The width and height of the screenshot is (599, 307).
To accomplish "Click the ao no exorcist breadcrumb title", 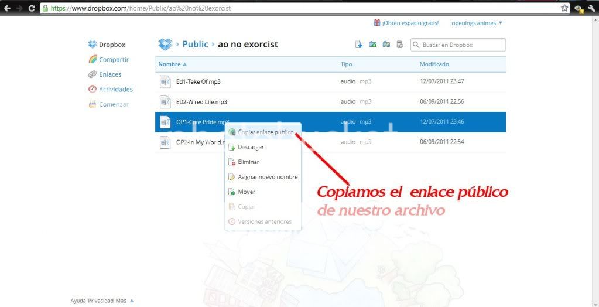I will pos(248,45).
